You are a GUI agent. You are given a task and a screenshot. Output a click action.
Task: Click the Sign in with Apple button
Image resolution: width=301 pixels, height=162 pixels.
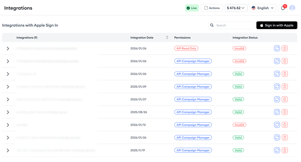[x=277, y=25]
